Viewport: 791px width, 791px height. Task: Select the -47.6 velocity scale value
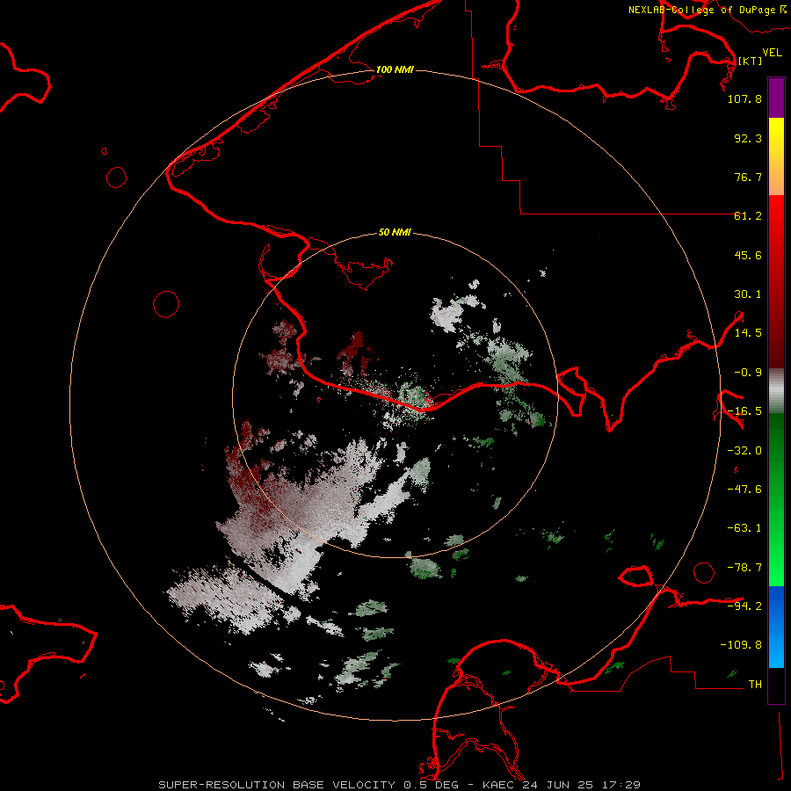click(744, 490)
